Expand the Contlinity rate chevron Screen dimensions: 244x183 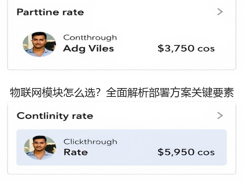[x=220, y=116]
